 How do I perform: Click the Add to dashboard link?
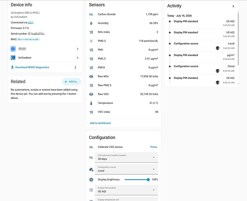click(100, 123)
